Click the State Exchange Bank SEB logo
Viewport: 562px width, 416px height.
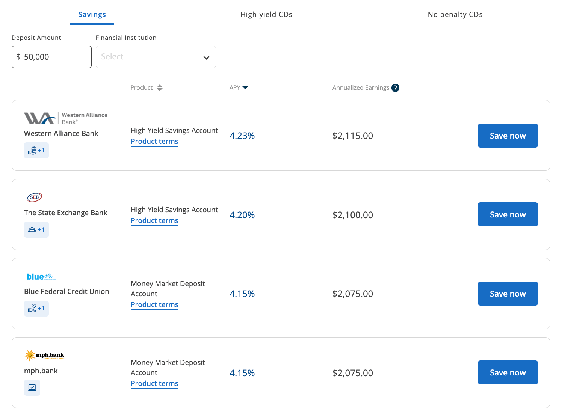tap(35, 197)
